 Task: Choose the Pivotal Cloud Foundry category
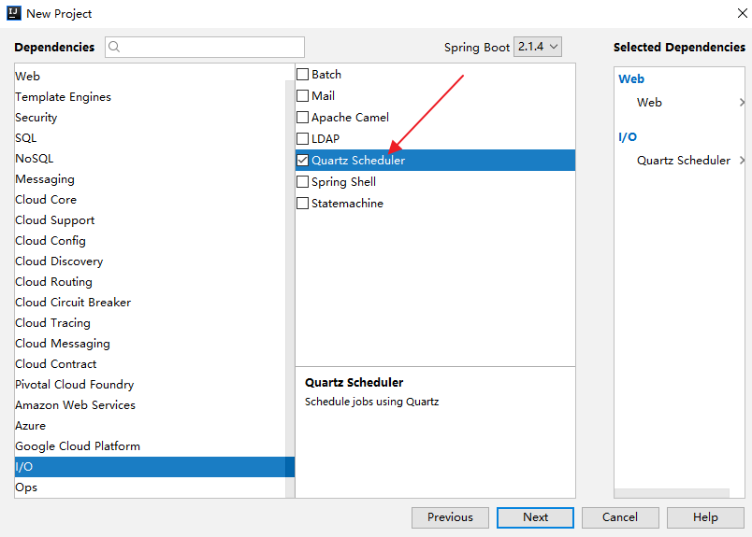[150, 385]
